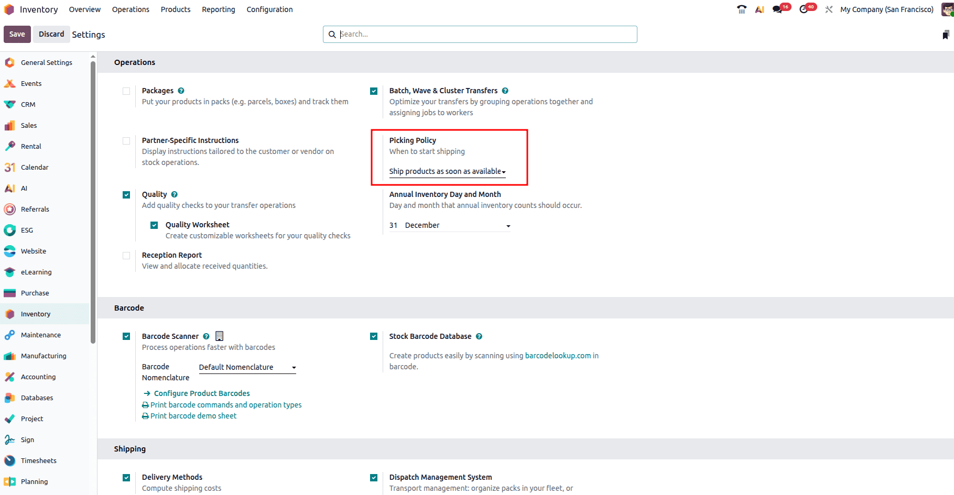Open Project settings in the sidebar

tap(45, 419)
